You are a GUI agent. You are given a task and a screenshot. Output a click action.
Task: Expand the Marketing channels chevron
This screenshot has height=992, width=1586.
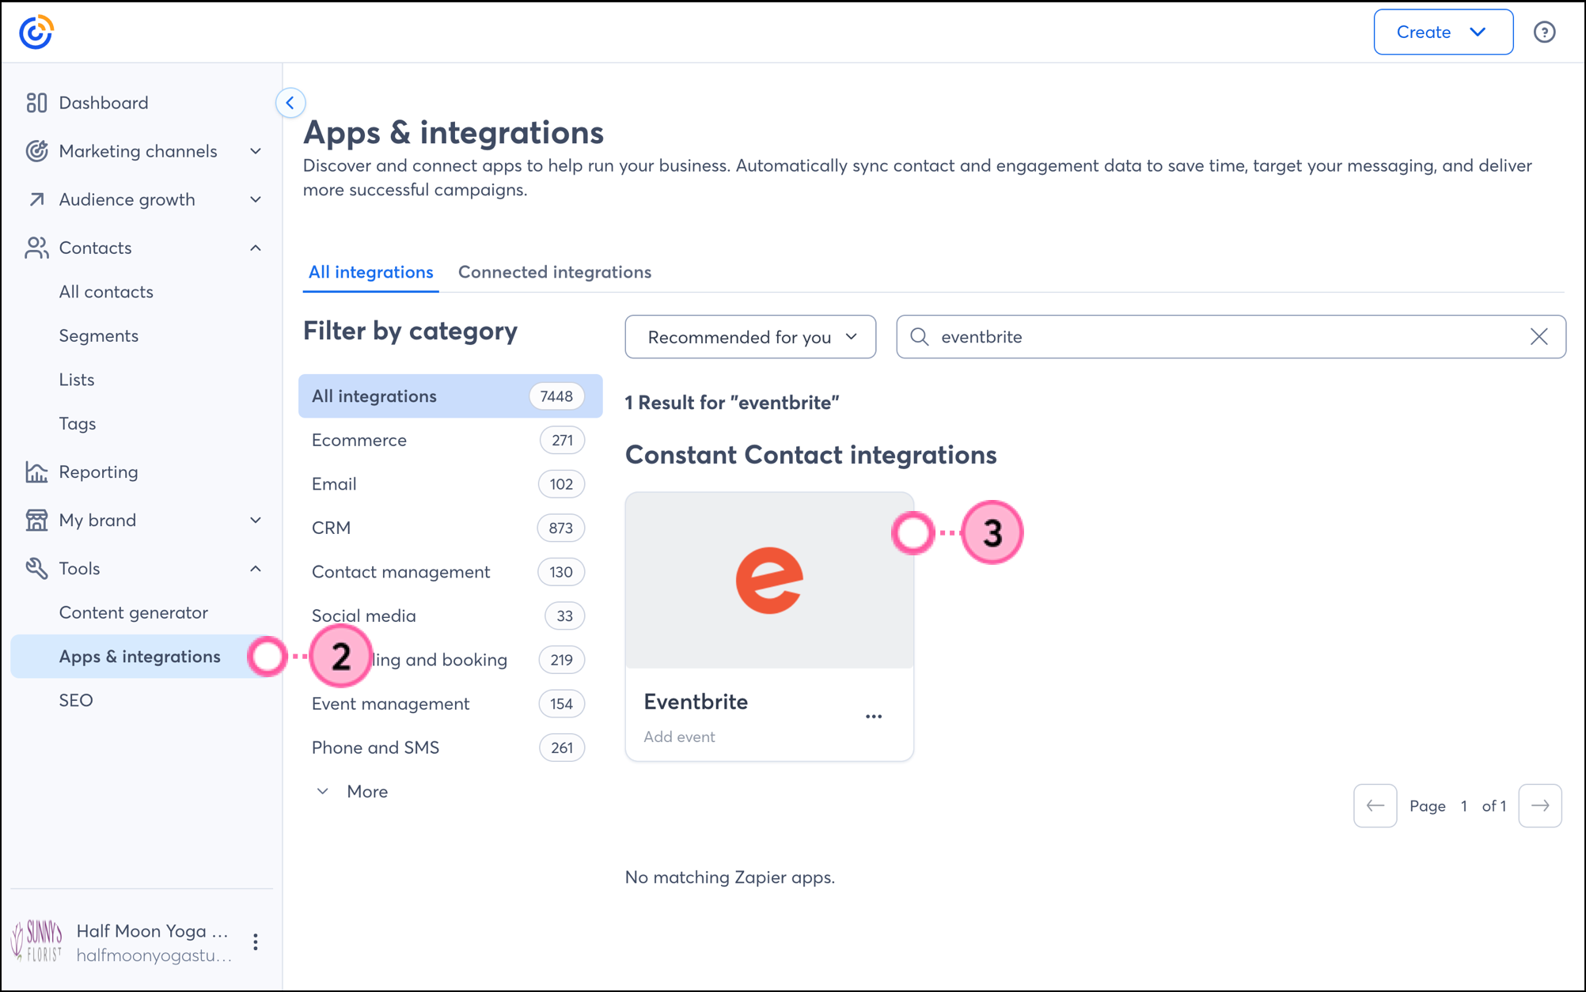point(256,151)
